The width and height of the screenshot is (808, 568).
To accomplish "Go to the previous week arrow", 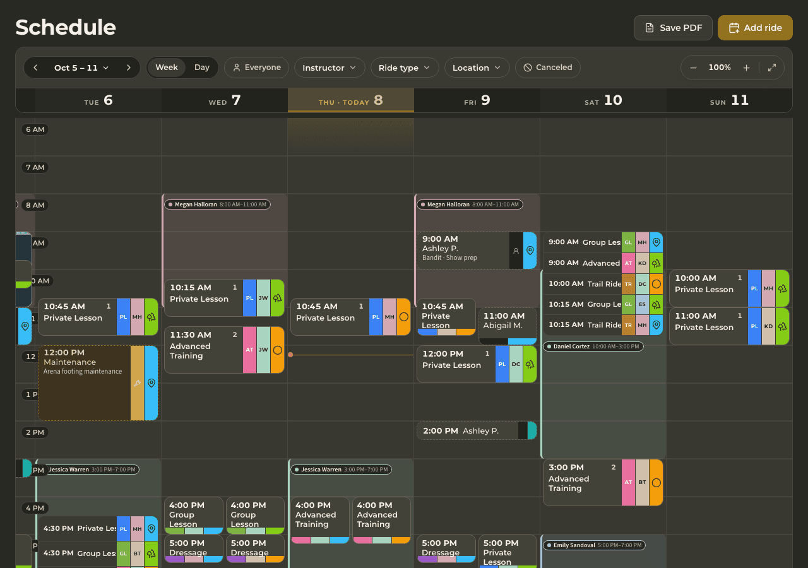I will coord(36,68).
